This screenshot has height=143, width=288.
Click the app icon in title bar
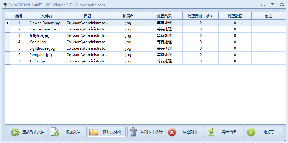click(5, 5)
